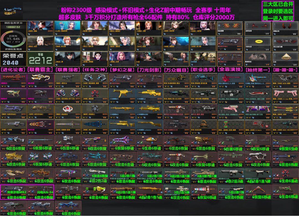The image size is (299, 216).
Task: Select the highlighted 光束步枪MK2 card at bottom
Action: (14, 192)
